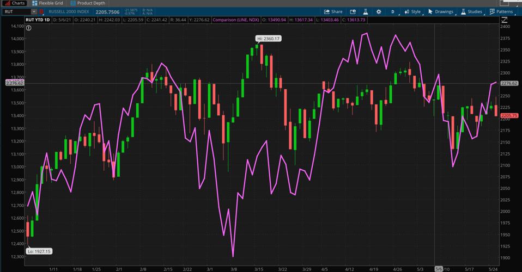This screenshot has height=272, width=522.
Task: Click the 4/19 date on time axis
Action: (374, 269)
